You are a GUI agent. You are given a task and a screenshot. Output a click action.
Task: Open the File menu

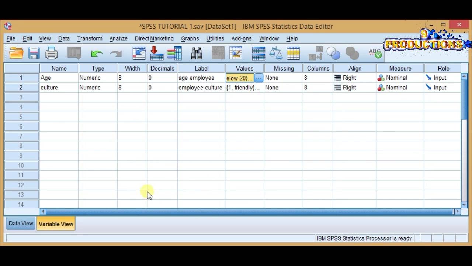point(11,38)
